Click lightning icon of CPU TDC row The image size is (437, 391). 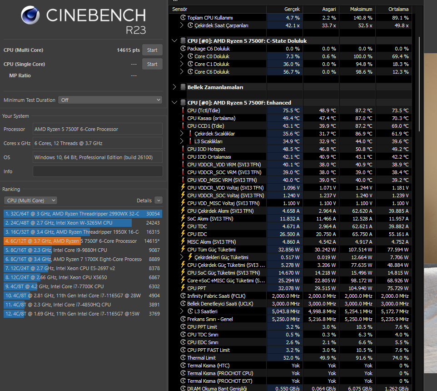point(183,226)
